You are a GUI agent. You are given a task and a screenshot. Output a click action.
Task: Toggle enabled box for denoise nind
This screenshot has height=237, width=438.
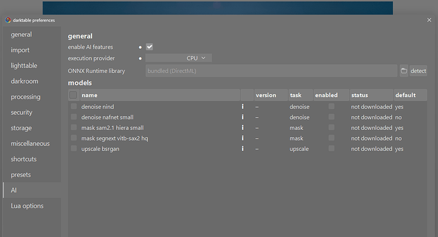331,106
